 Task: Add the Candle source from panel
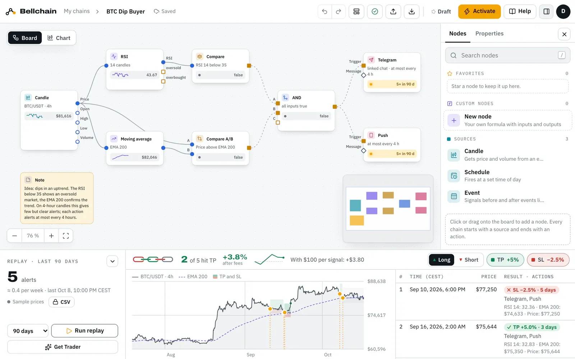[507, 155]
